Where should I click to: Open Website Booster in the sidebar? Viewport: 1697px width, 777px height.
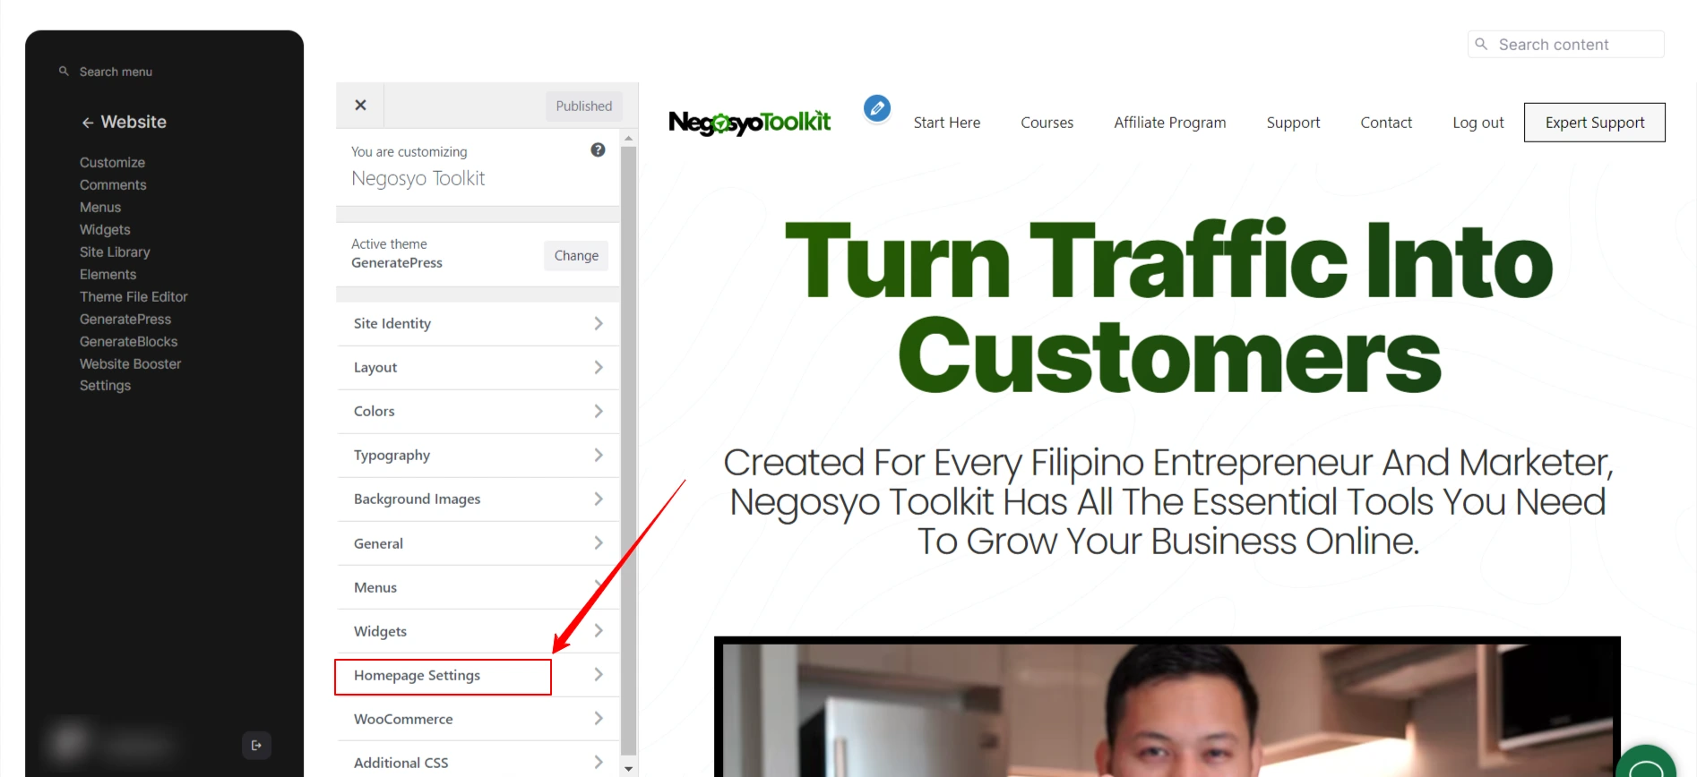(130, 363)
